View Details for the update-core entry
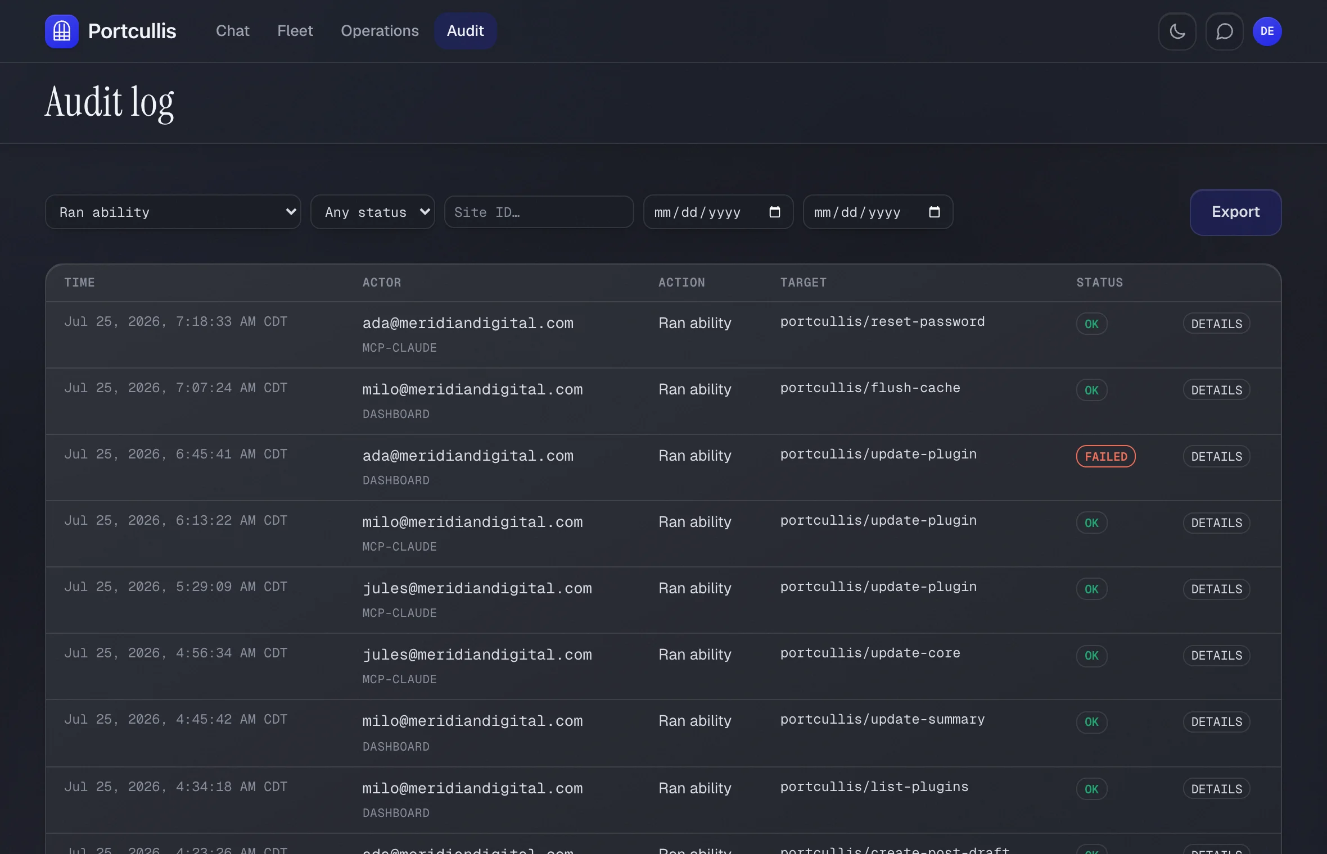The width and height of the screenshot is (1327, 854). point(1217,655)
